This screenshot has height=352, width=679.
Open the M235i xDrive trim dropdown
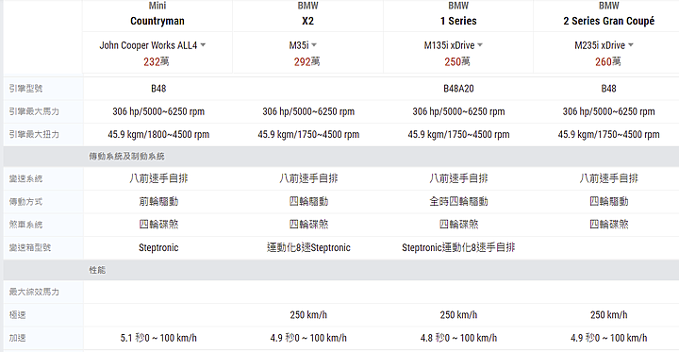(604, 45)
